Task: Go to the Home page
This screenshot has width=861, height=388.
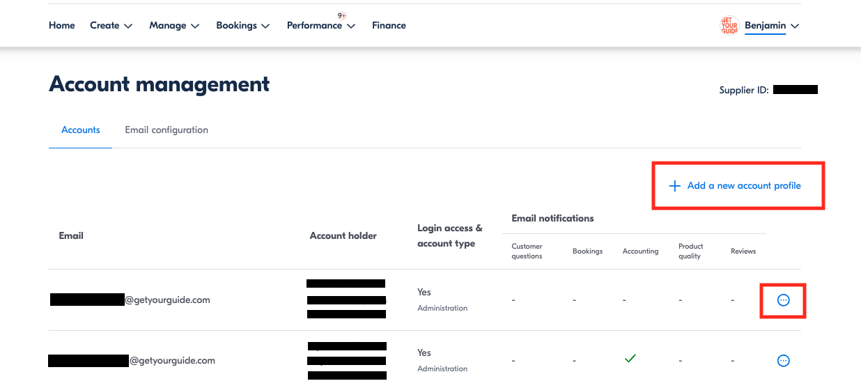Action: coord(62,26)
